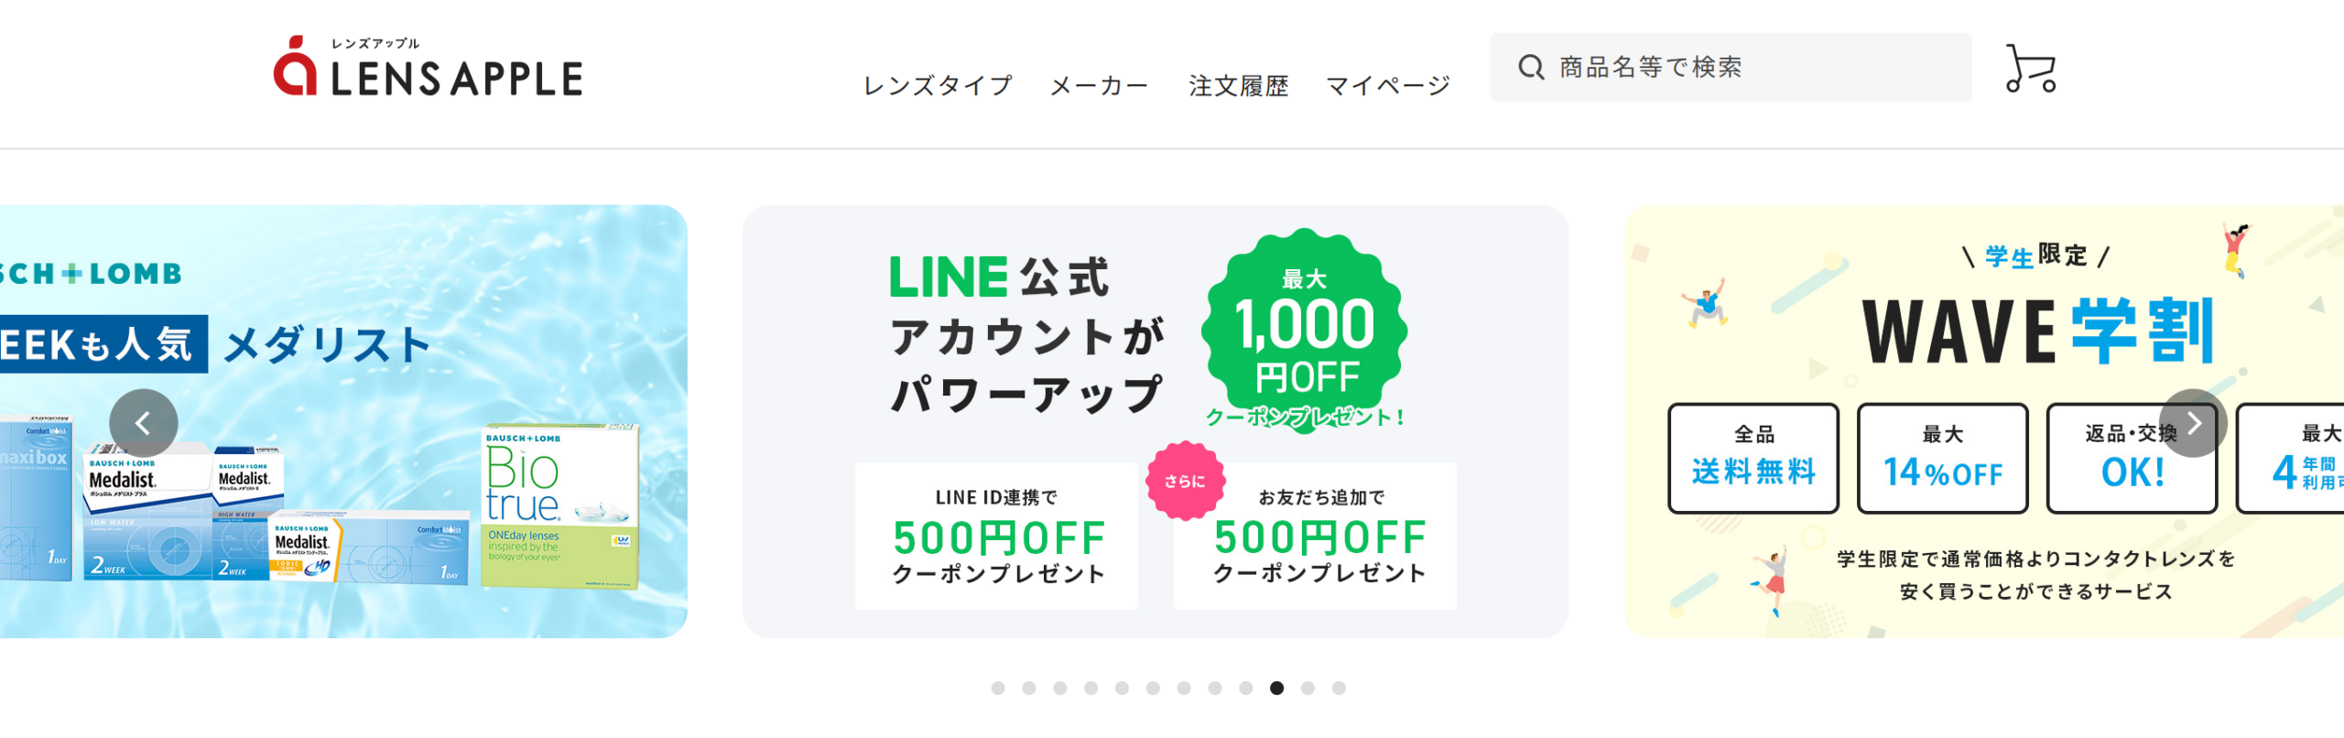Click the LINE ID連携 500円OFF coupon box
Viewport: 2344px width, 738px height.
997,536
